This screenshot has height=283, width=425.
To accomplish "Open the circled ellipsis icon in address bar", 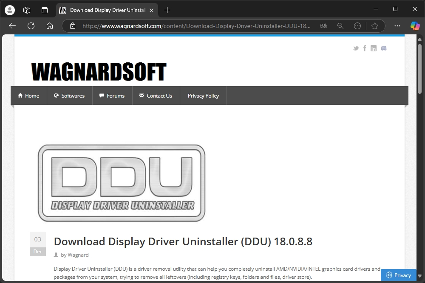I will [x=357, y=26].
